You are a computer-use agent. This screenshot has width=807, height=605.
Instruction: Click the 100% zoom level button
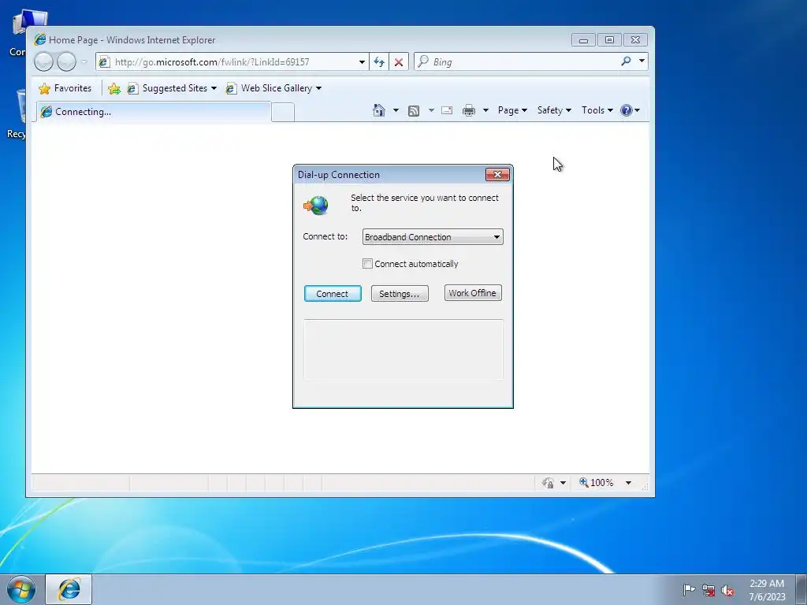click(596, 483)
